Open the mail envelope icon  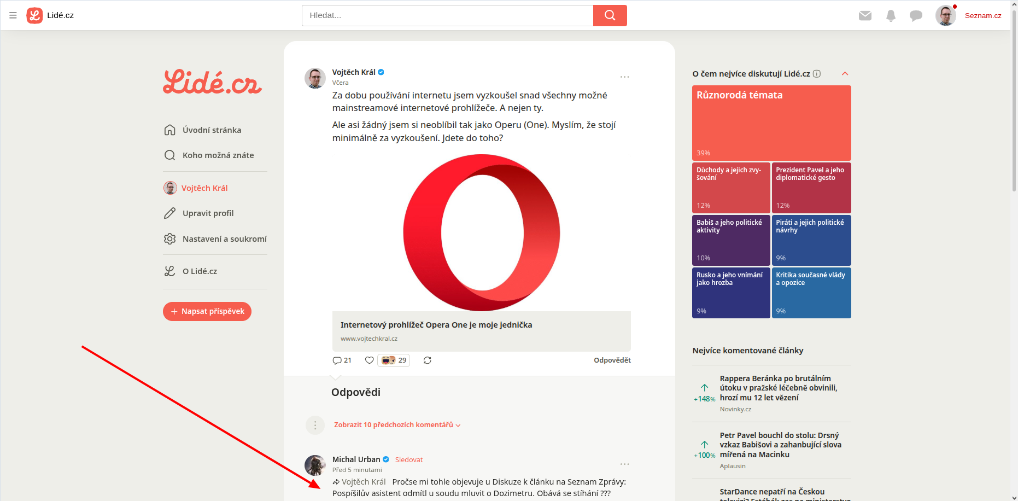(x=865, y=15)
